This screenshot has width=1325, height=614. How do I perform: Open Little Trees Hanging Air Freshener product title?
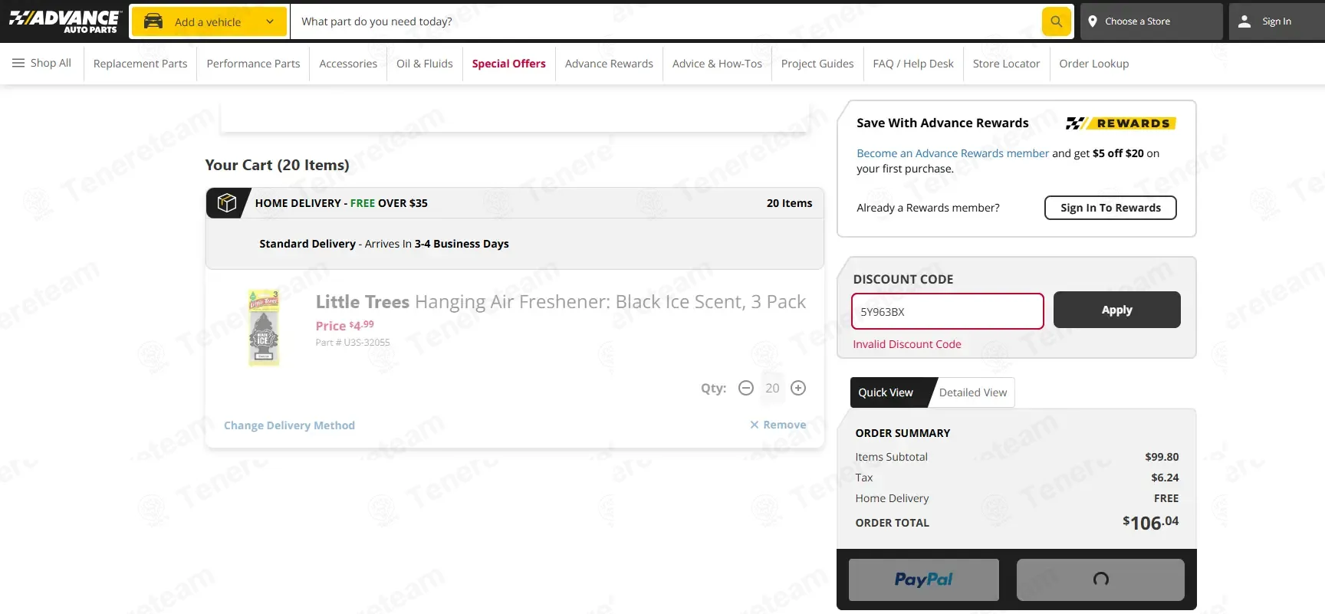point(561,302)
